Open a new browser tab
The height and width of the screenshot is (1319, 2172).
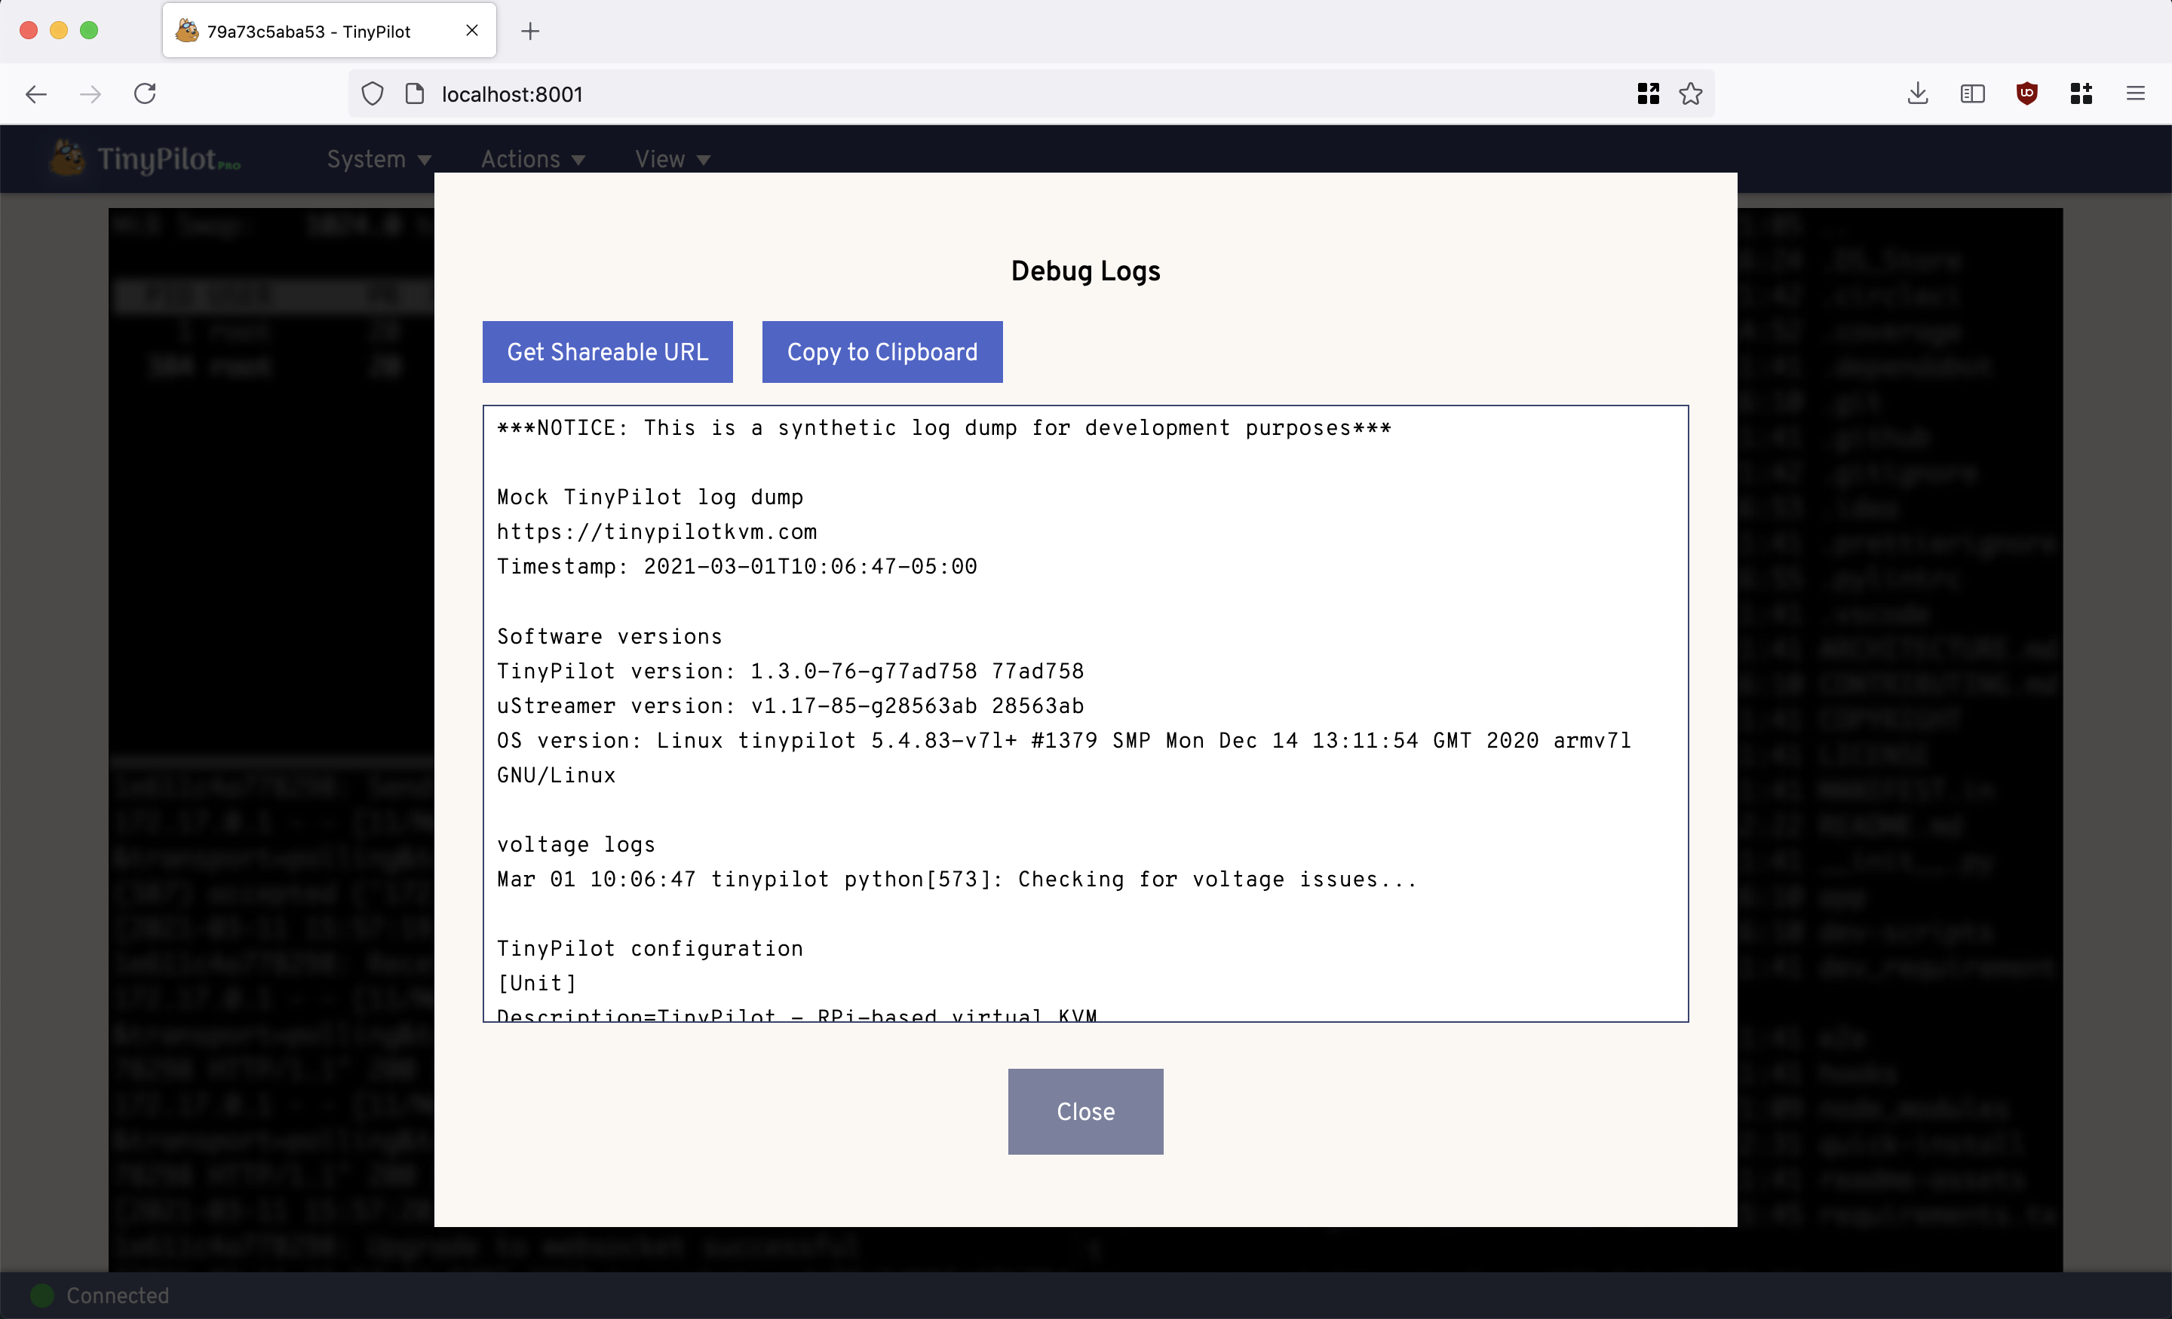(529, 32)
